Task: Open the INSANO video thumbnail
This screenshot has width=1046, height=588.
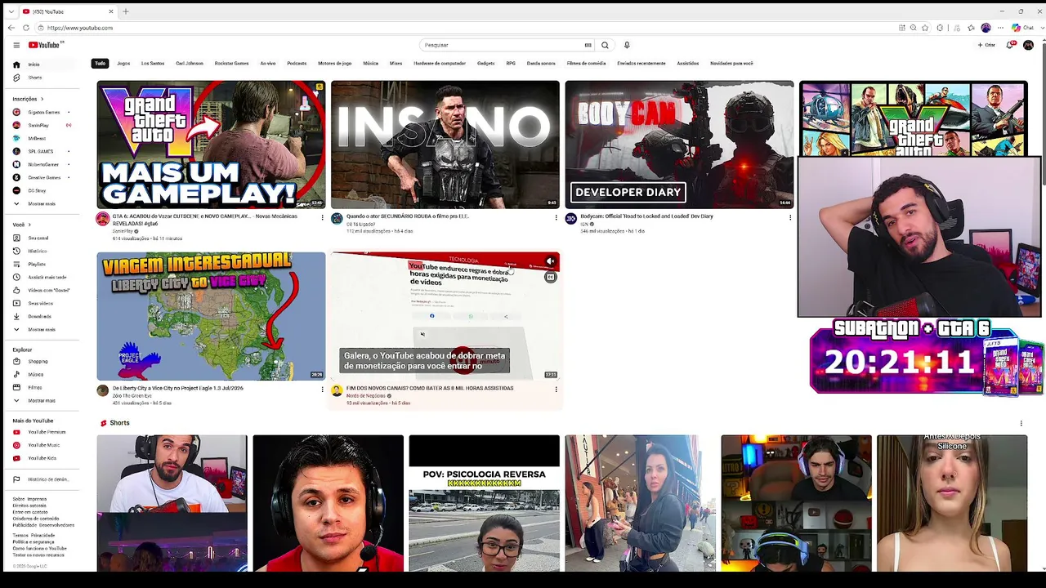Action: (x=445, y=145)
